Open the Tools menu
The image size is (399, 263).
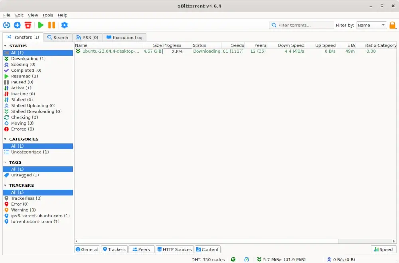point(47,15)
